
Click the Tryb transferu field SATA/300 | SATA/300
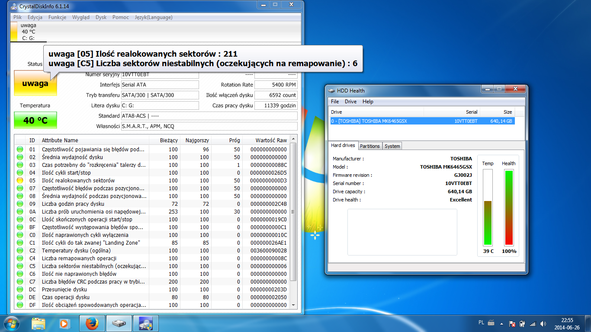(160, 95)
